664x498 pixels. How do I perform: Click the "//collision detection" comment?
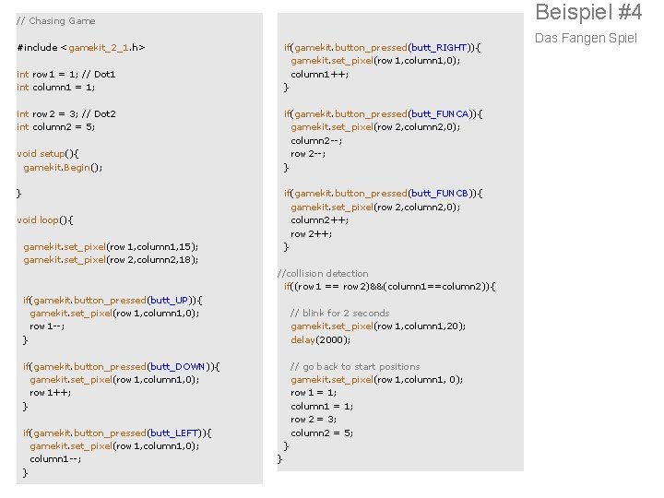pyautogui.click(x=323, y=274)
